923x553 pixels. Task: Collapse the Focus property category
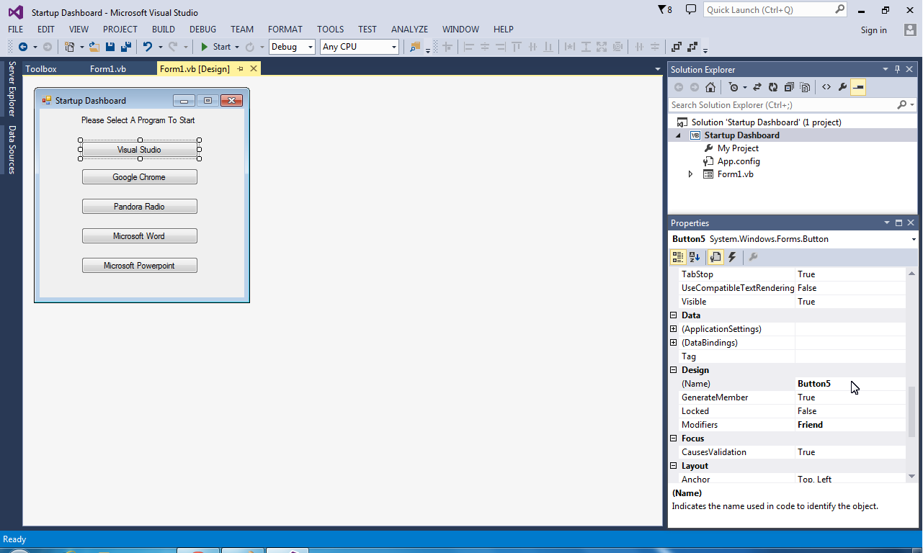point(674,439)
